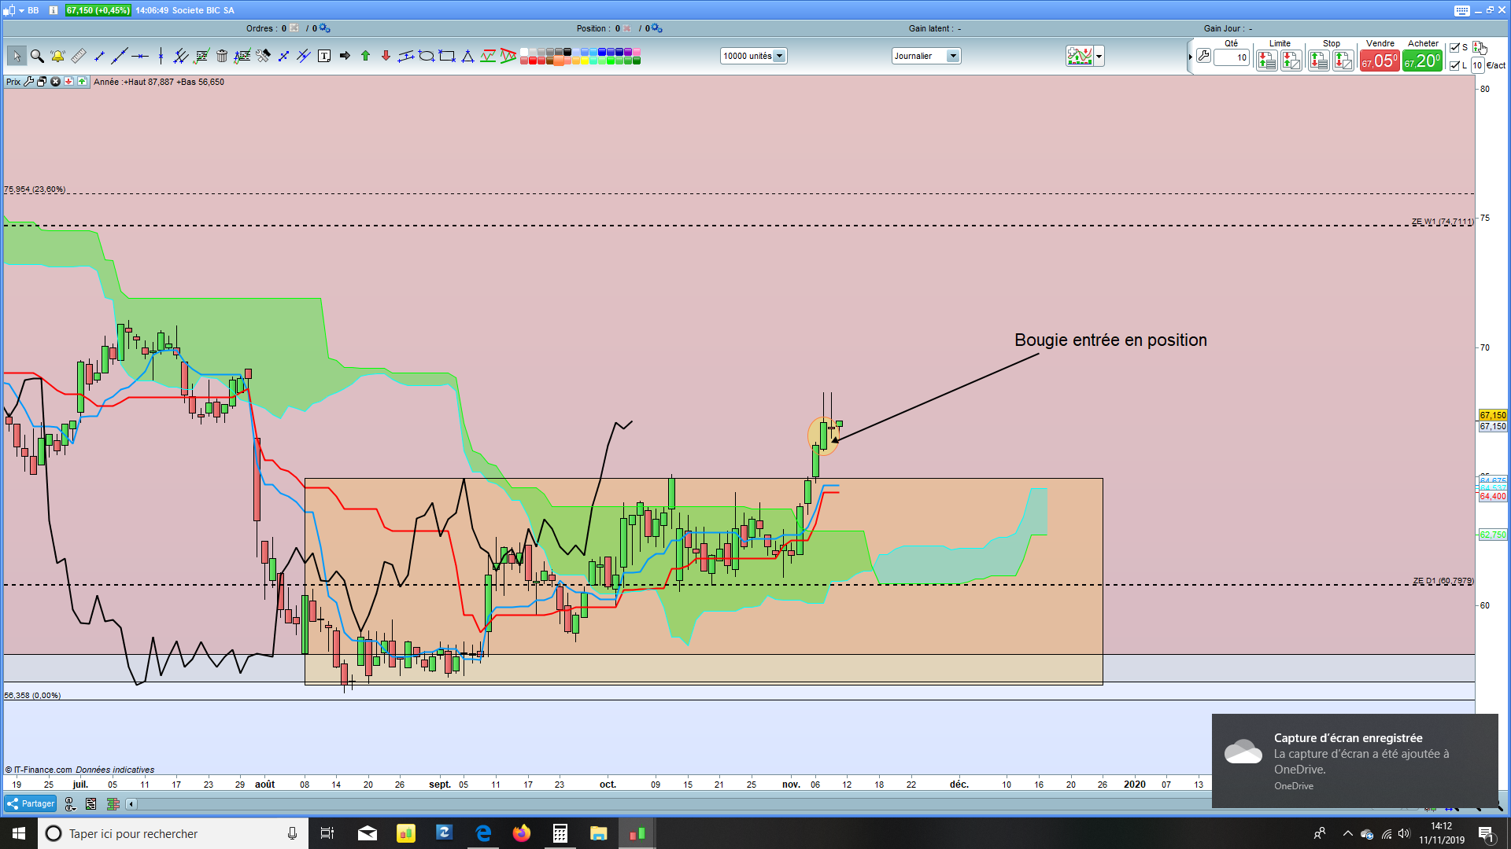
Task: Open the wrench and hammer drawing settings
Action: point(263,56)
